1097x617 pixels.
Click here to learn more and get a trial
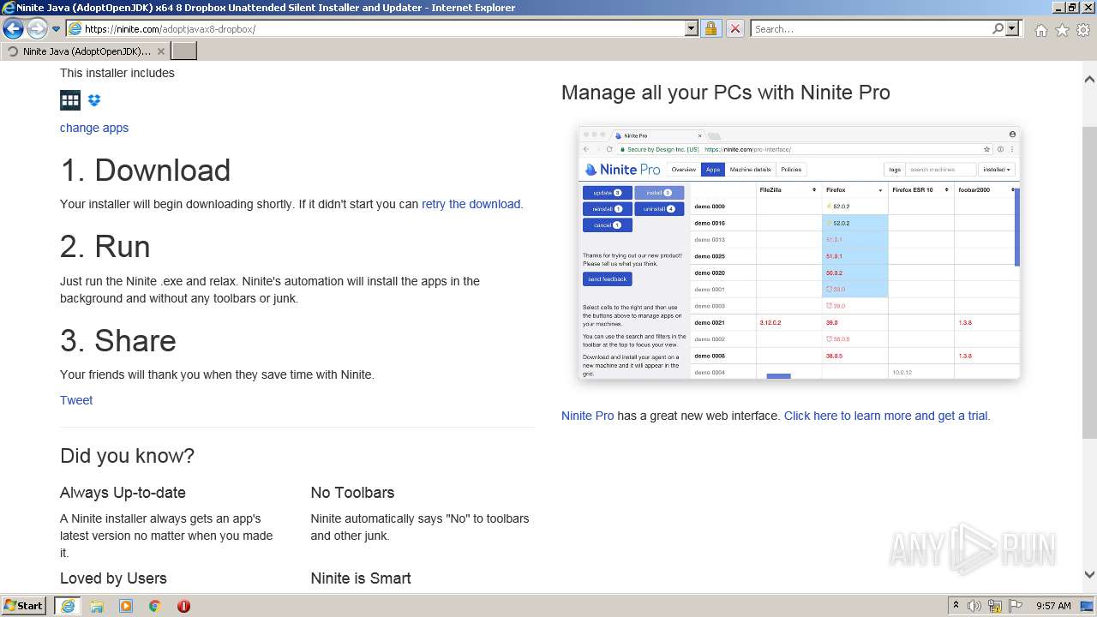click(887, 416)
